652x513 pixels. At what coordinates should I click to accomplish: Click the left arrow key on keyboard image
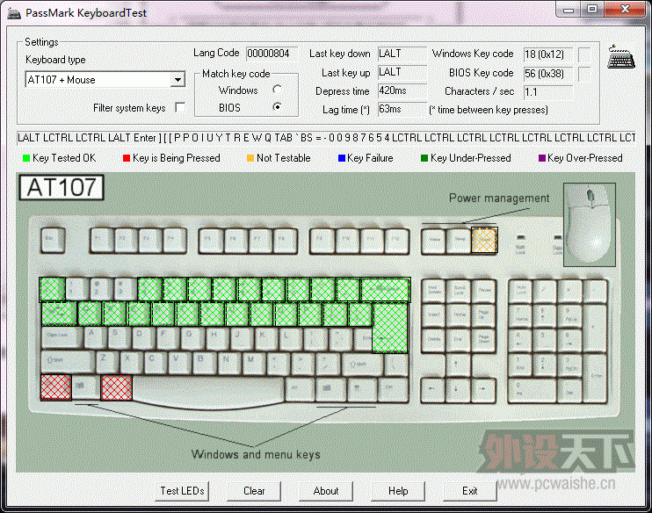click(x=433, y=389)
